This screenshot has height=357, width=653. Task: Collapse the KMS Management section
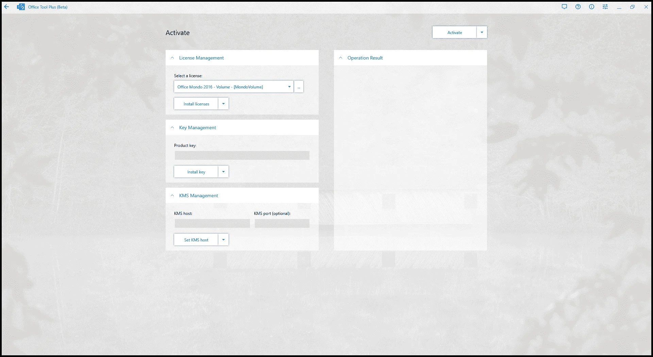[x=172, y=195]
